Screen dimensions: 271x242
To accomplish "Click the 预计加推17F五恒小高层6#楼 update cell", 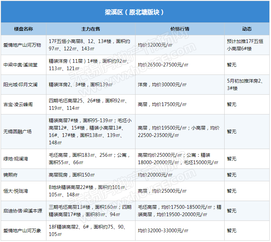I will click(245, 45).
